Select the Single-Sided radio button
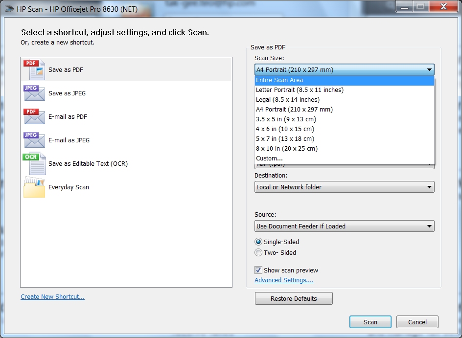462x338 pixels. [x=258, y=242]
